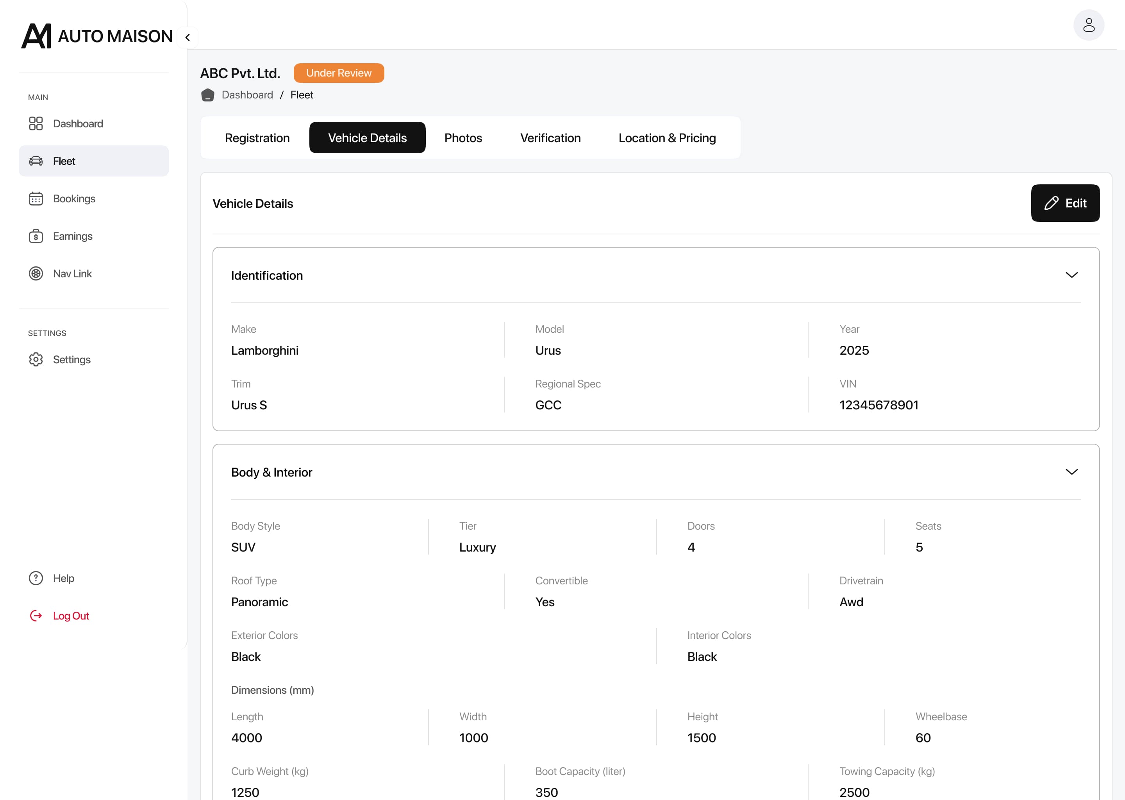The image size is (1125, 800).
Task: Click the Earnings money bag icon
Action: point(36,236)
